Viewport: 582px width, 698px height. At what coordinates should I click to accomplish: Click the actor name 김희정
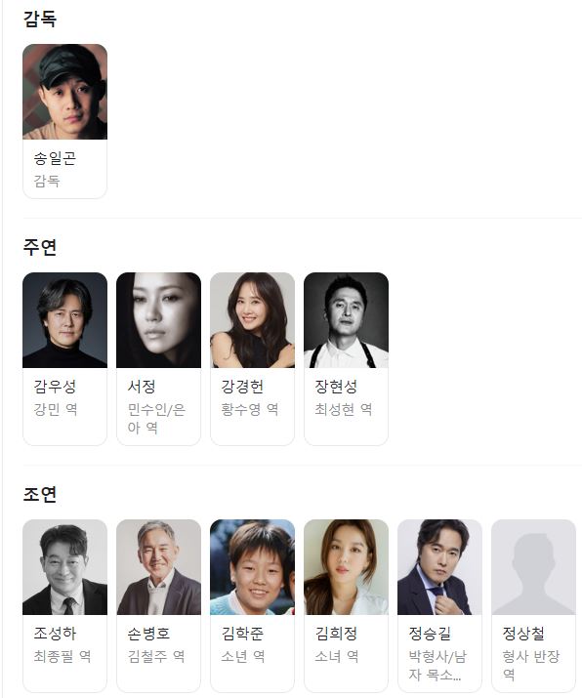tap(336, 634)
